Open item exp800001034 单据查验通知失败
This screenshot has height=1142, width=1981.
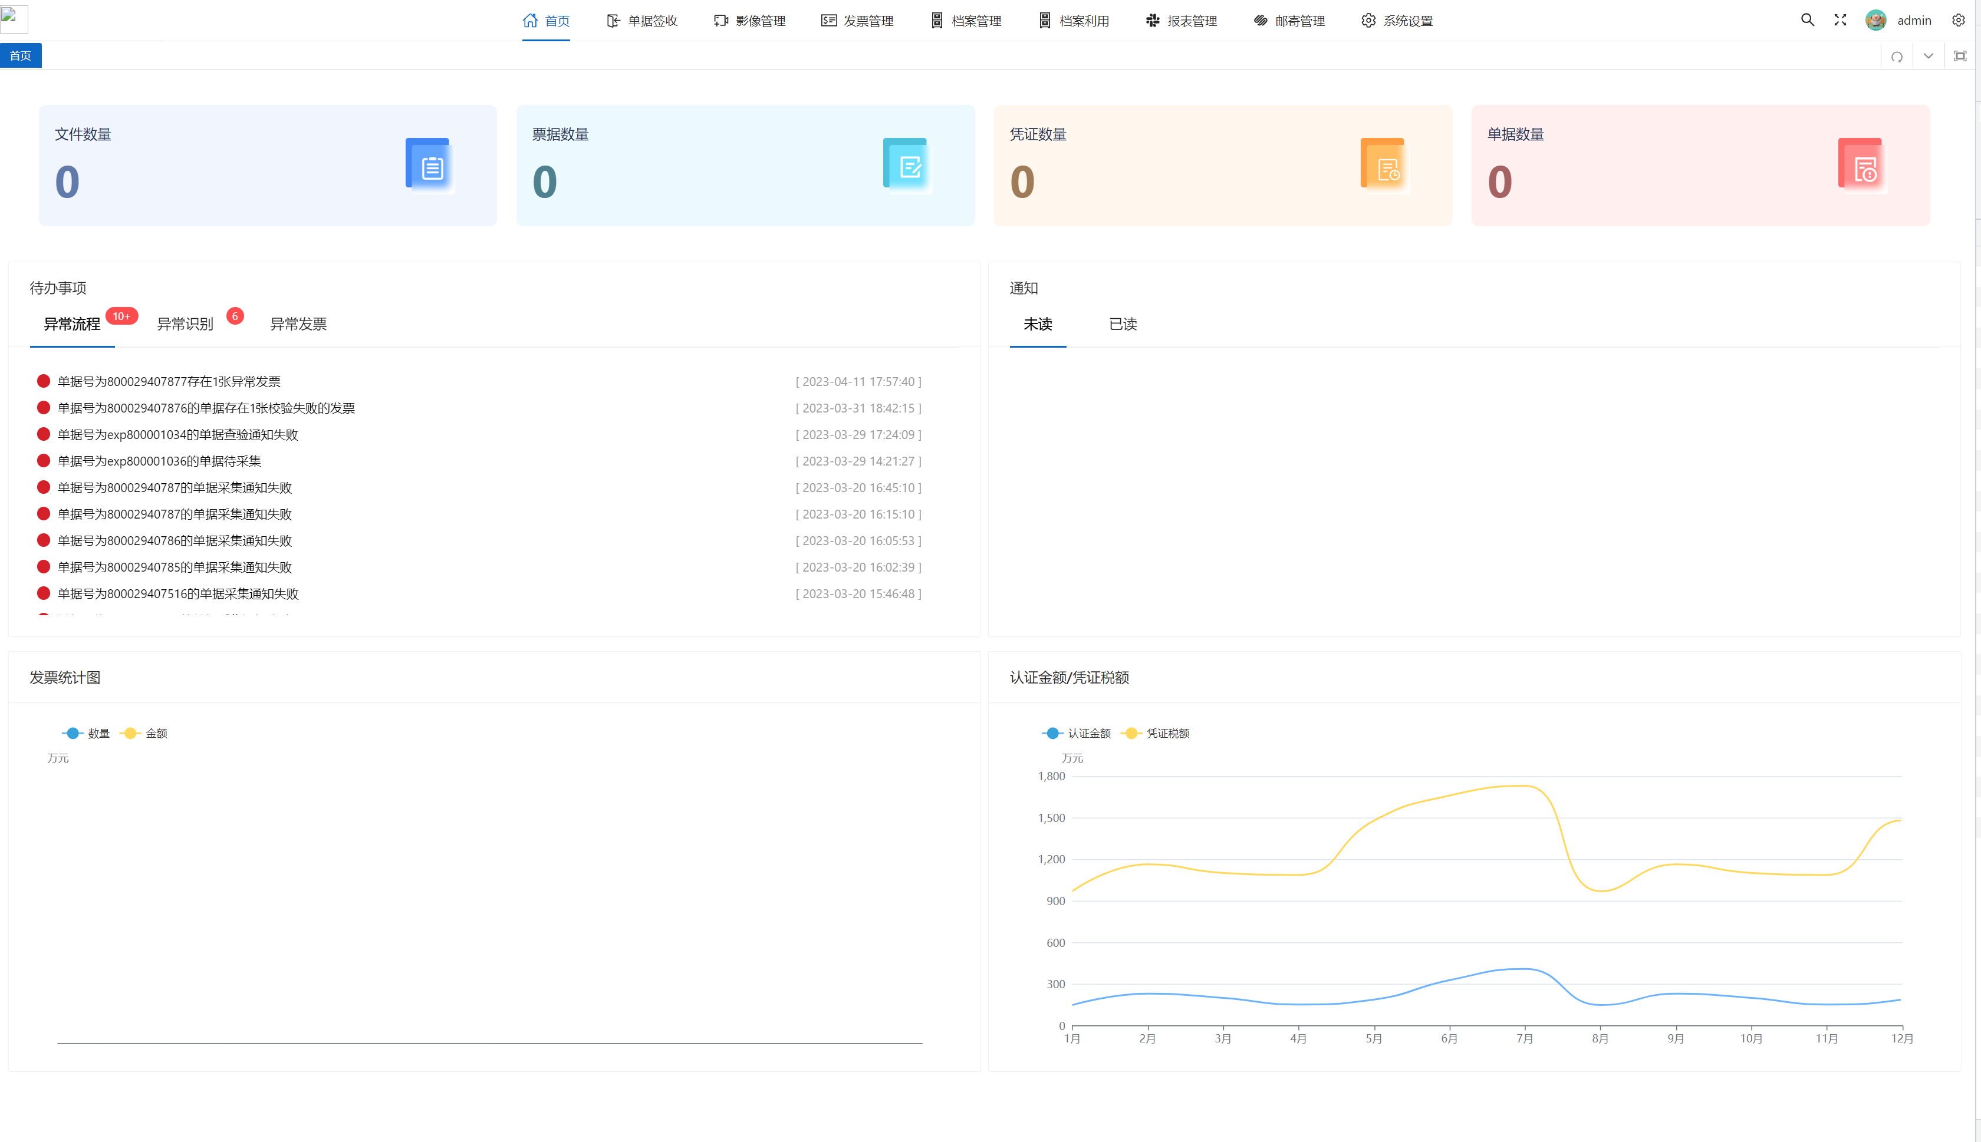click(178, 434)
